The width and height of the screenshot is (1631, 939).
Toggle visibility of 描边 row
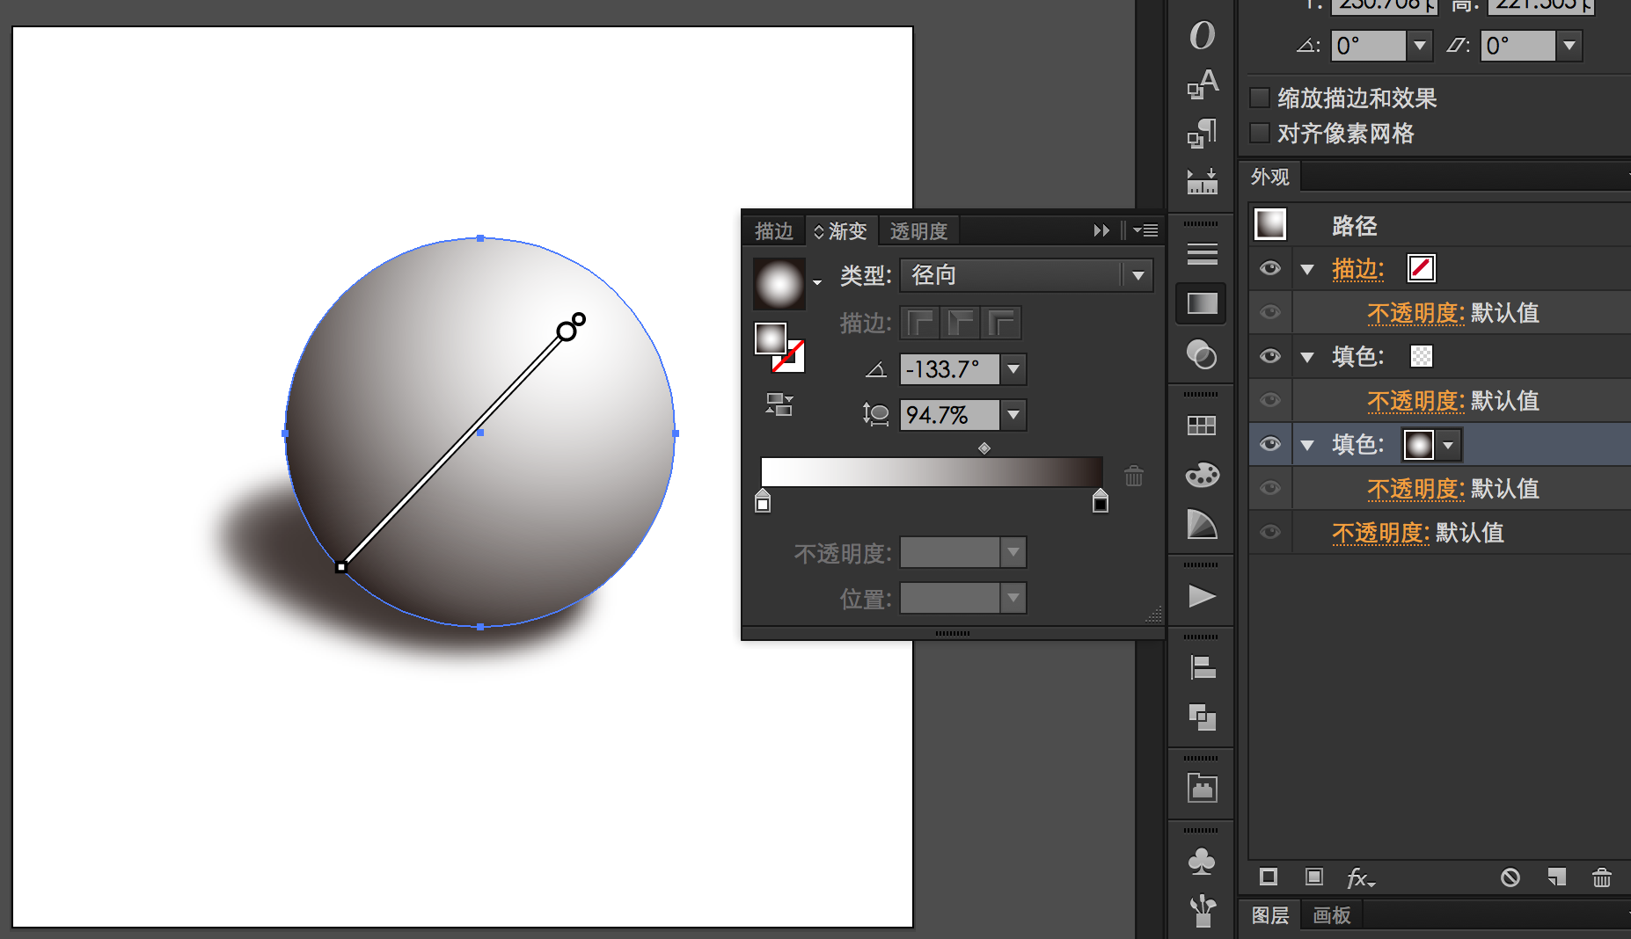click(x=1269, y=268)
